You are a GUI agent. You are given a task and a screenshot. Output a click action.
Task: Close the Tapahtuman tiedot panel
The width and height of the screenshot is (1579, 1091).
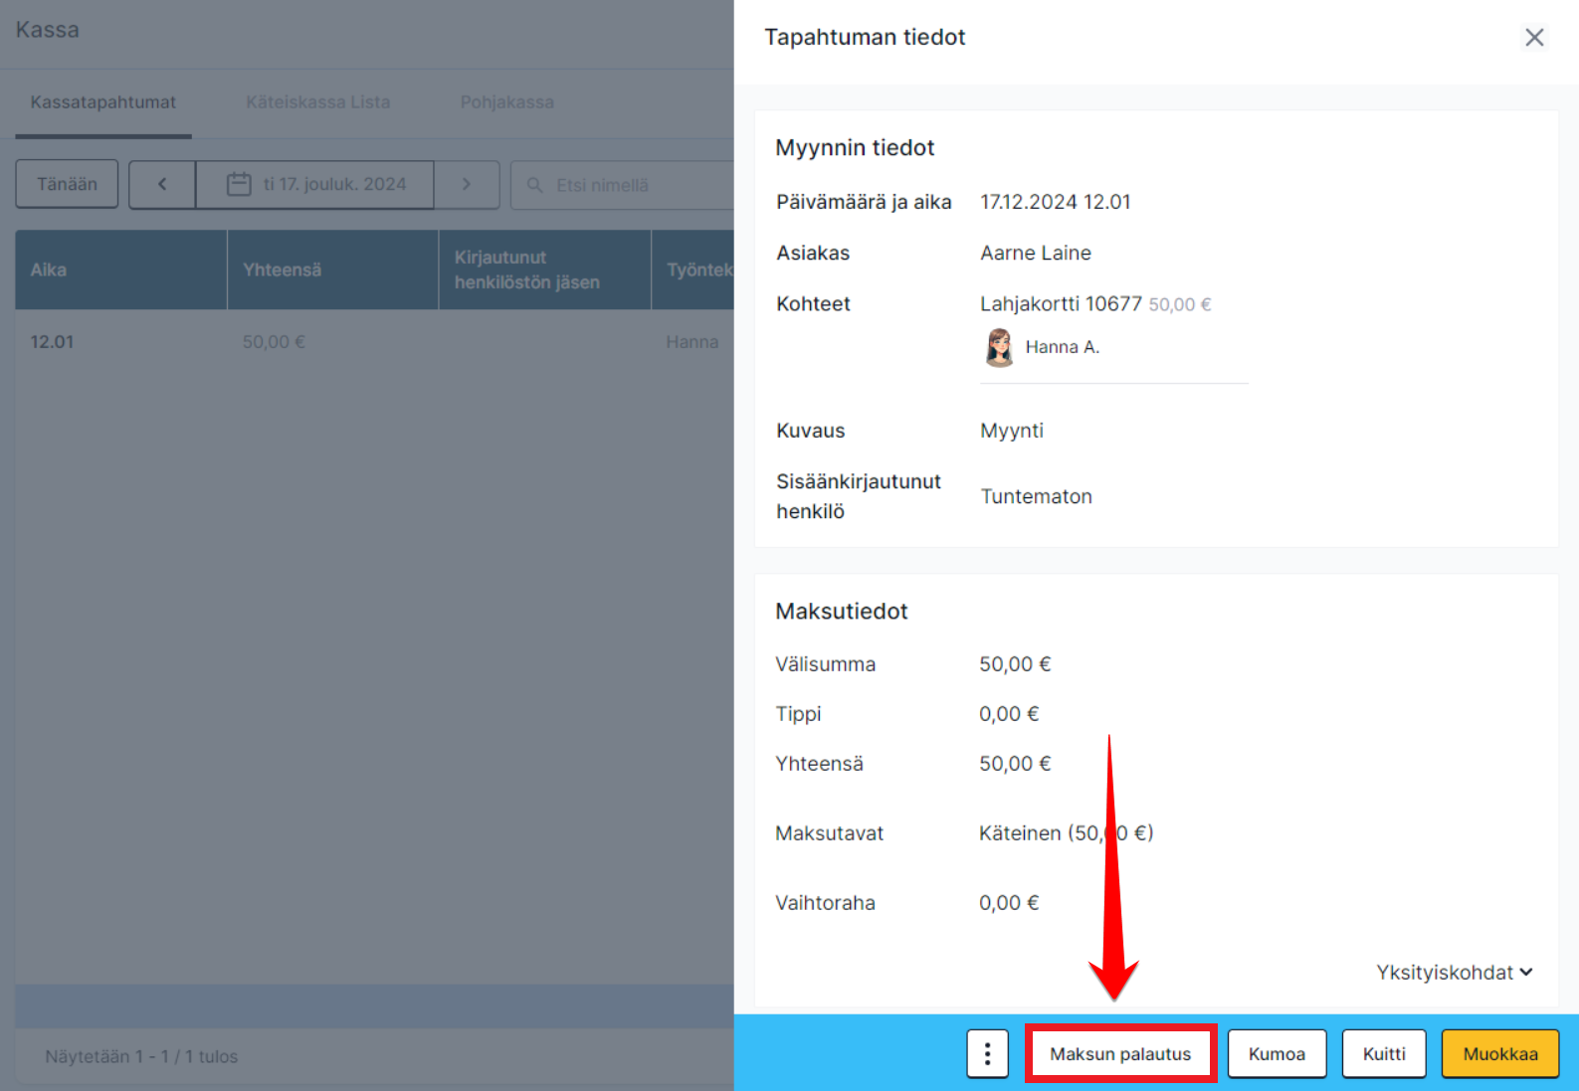[1534, 38]
